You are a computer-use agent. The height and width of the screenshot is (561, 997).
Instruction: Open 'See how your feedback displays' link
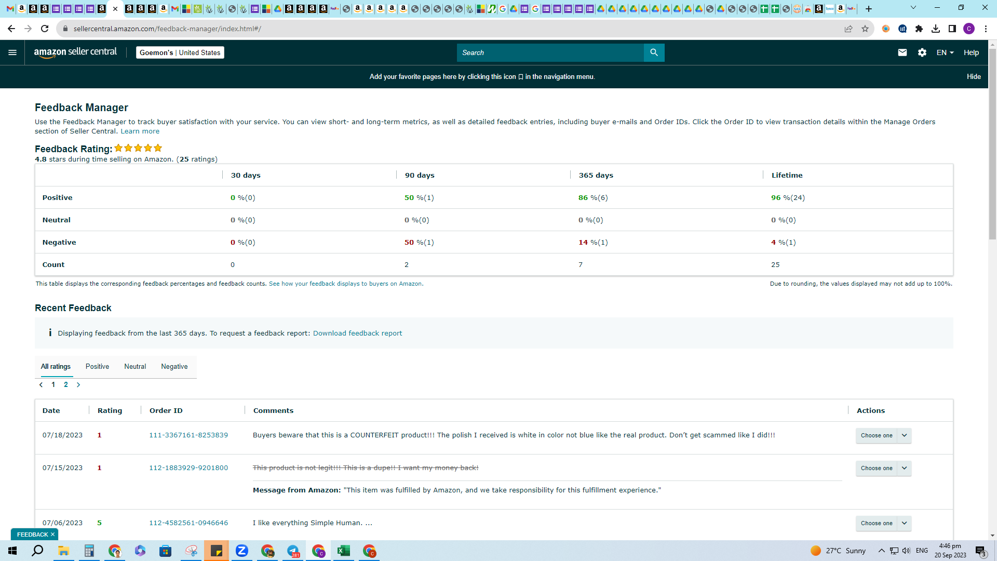pos(346,284)
